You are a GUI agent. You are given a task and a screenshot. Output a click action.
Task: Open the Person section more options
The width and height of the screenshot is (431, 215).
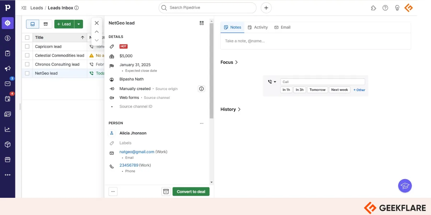[x=201, y=123]
